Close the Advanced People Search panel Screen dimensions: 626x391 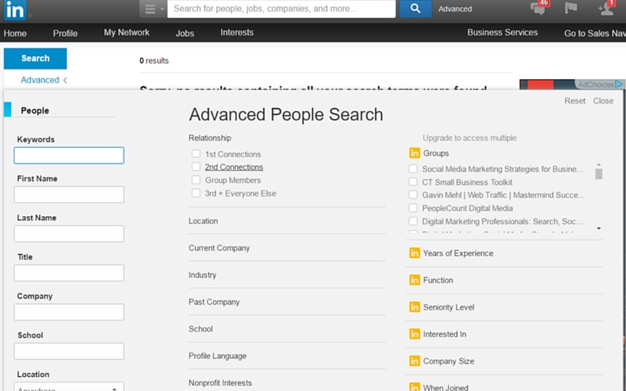point(603,101)
